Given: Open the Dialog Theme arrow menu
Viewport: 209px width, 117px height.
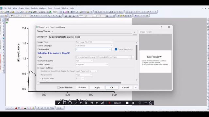Looking at the screenshot, I should point(135,32).
